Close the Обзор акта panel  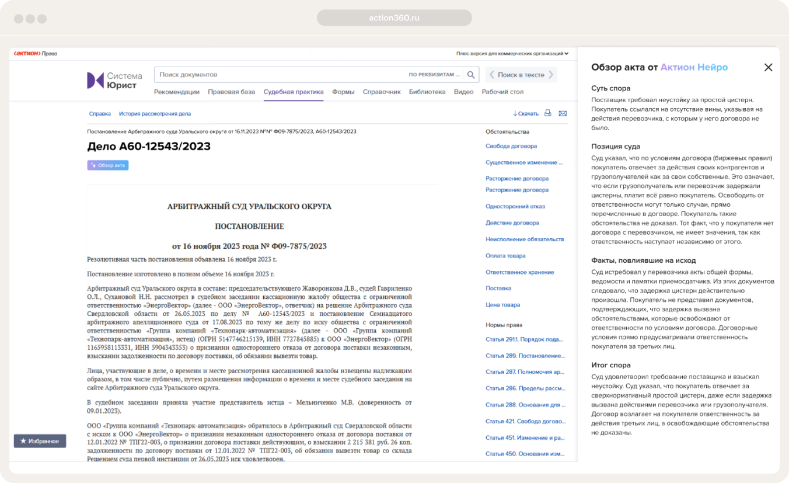(768, 67)
